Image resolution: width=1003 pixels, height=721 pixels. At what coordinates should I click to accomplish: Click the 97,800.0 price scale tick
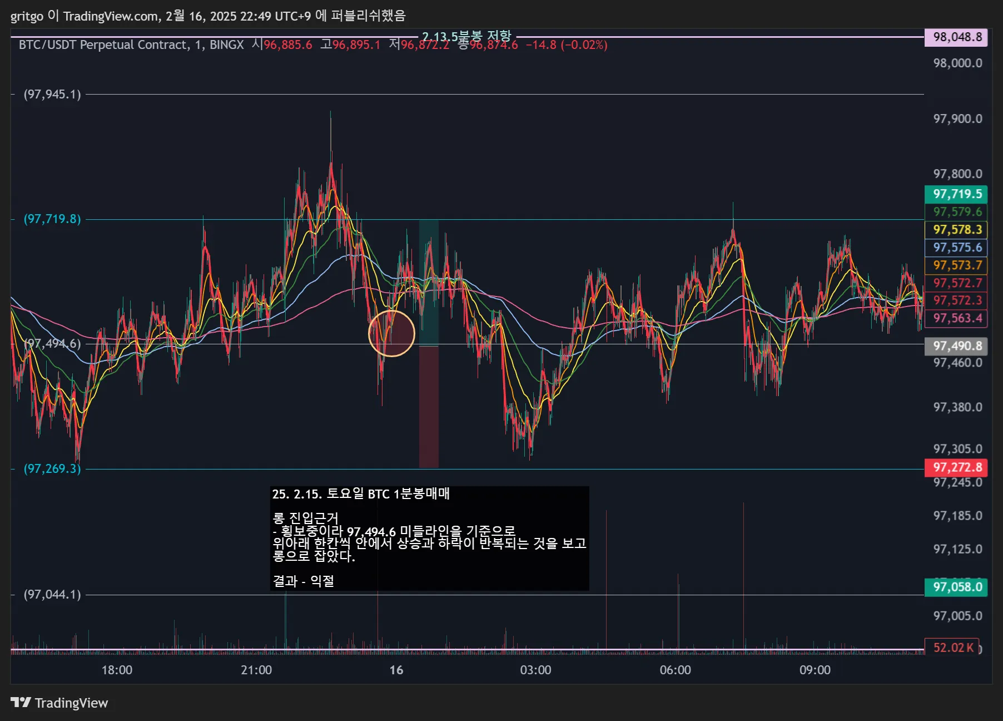(x=957, y=174)
